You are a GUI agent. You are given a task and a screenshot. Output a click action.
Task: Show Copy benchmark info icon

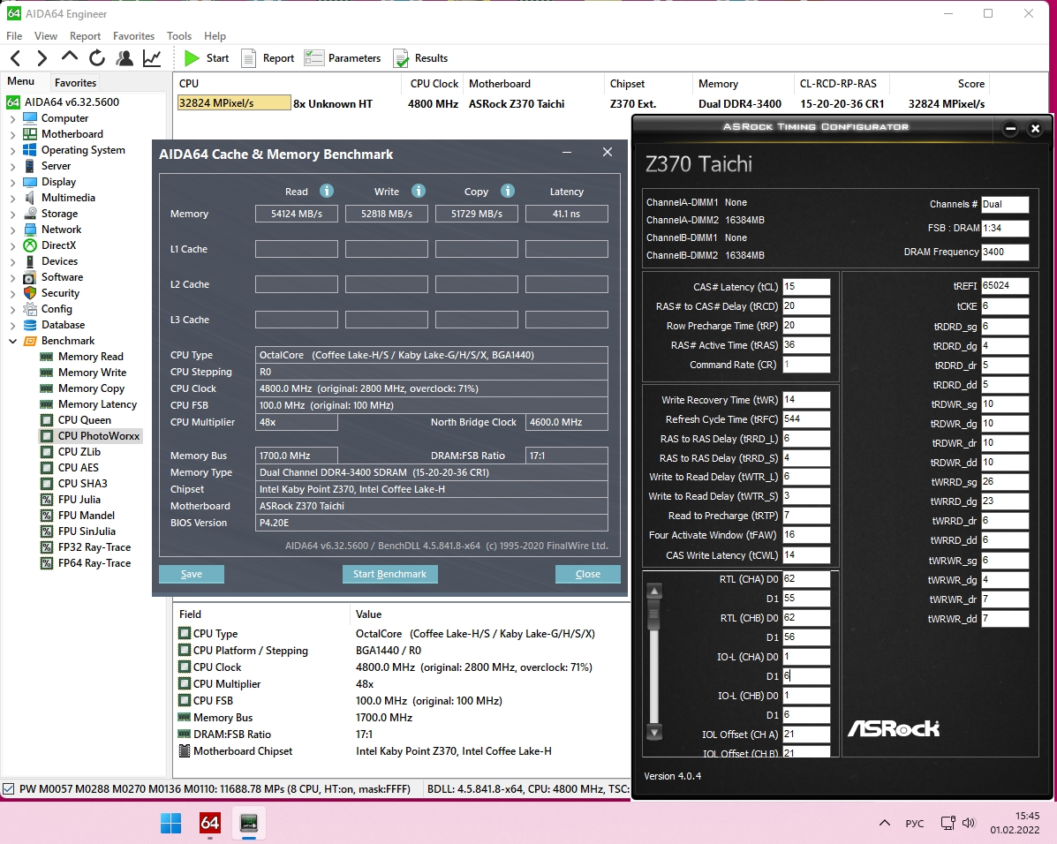508,191
